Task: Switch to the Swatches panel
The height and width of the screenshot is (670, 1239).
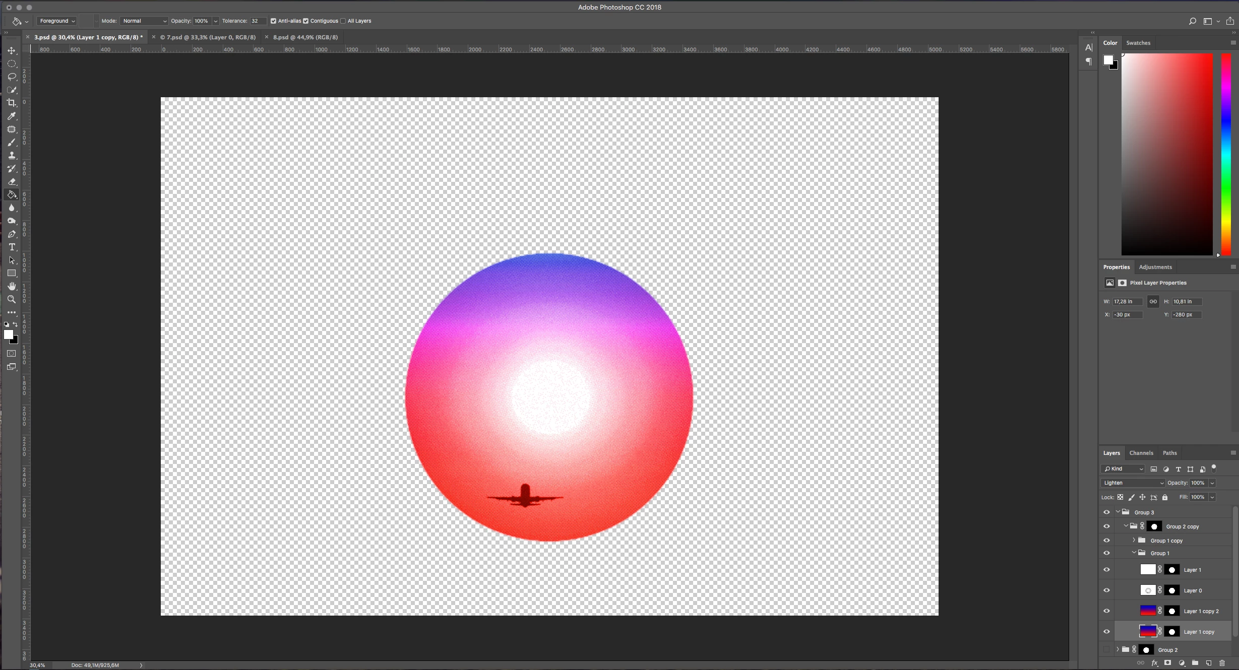Action: click(x=1138, y=43)
